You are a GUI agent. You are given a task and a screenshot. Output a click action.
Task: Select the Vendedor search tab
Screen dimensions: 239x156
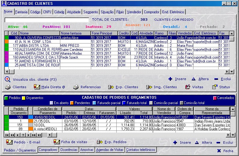[x=134, y=12]
